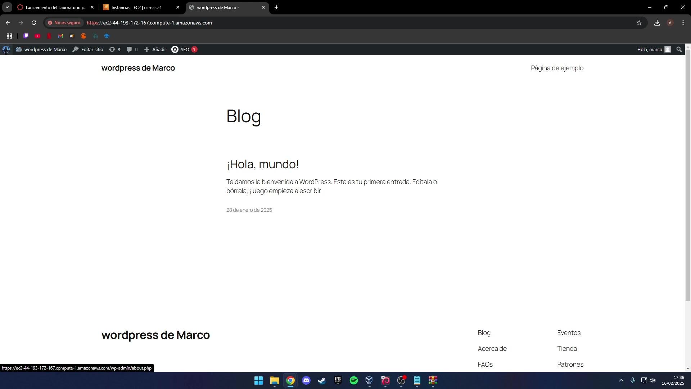Image resolution: width=691 pixels, height=389 pixels.
Task: Open the tab search dropdown arrow
Action: click(7, 7)
